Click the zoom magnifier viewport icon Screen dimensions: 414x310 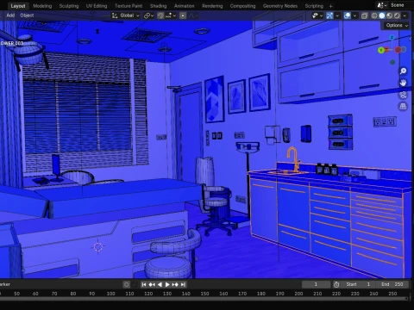[x=403, y=71]
